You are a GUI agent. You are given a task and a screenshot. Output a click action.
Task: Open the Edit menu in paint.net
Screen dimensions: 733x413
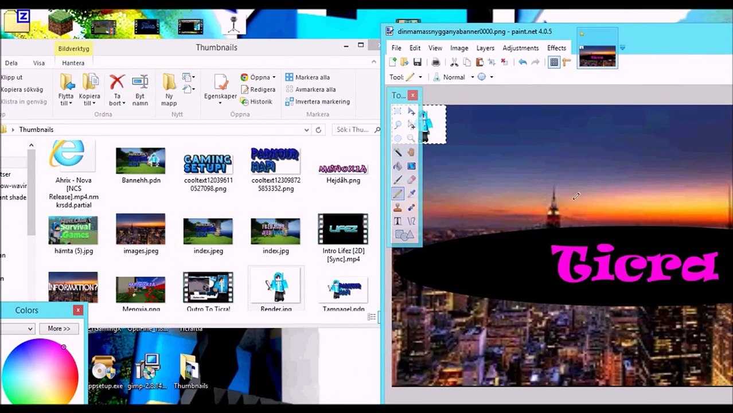tap(415, 48)
